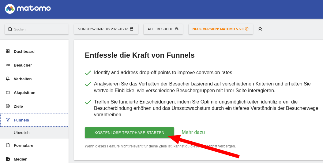The height and width of the screenshot is (163, 323).
Task: Click the Funnels filter icon
Action: 8,120
